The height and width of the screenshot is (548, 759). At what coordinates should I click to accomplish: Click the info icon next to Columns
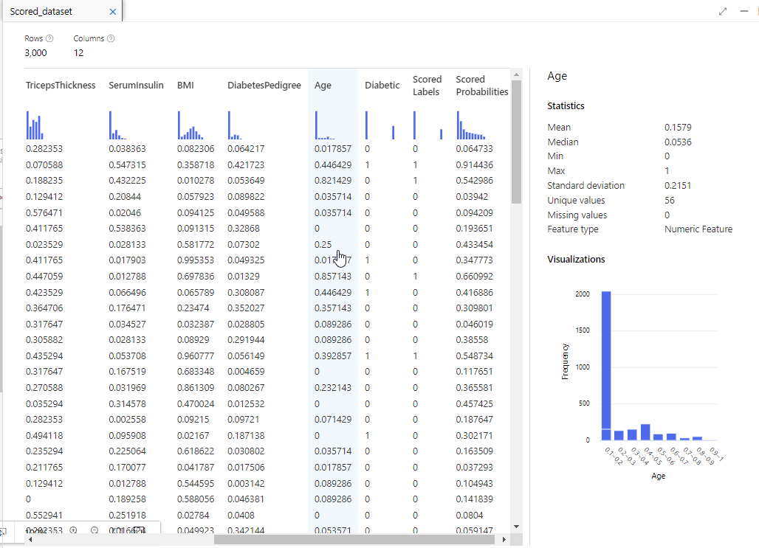pyautogui.click(x=111, y=38)
